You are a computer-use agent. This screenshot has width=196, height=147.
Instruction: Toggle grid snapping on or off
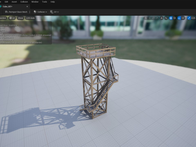coord(171,18)
